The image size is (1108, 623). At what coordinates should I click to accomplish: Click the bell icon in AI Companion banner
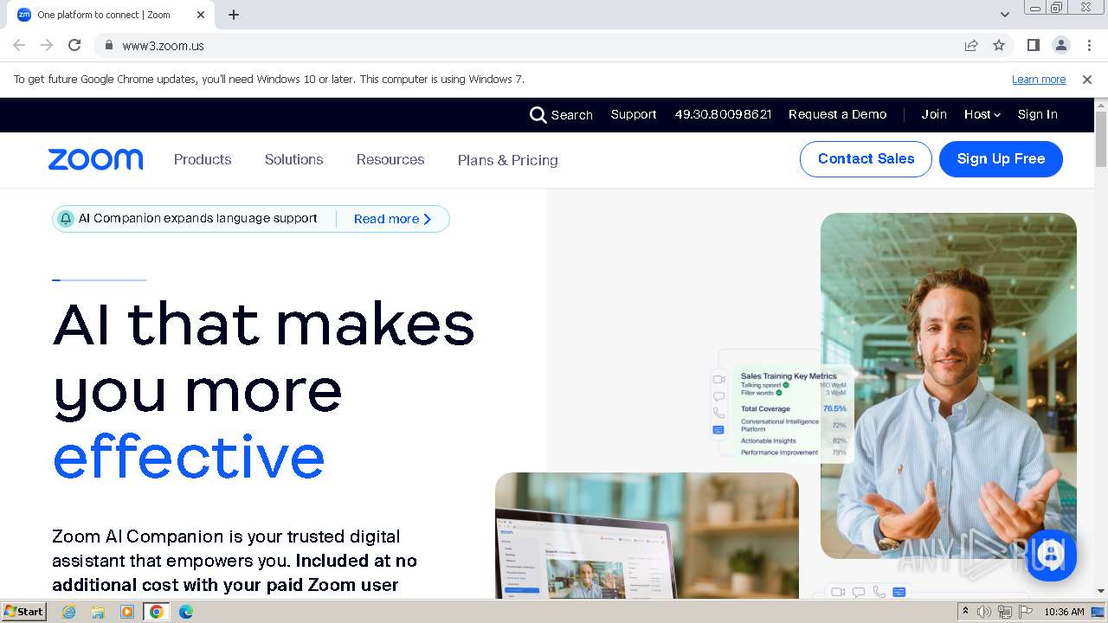[x=66, y=219]
